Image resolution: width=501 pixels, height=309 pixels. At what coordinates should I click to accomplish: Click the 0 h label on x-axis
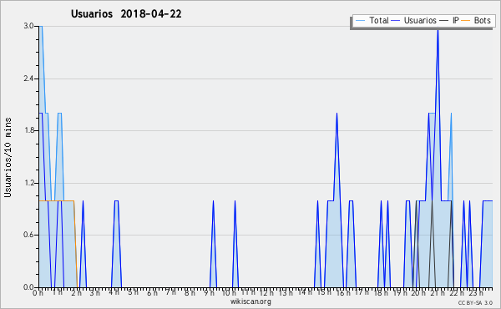38,292
